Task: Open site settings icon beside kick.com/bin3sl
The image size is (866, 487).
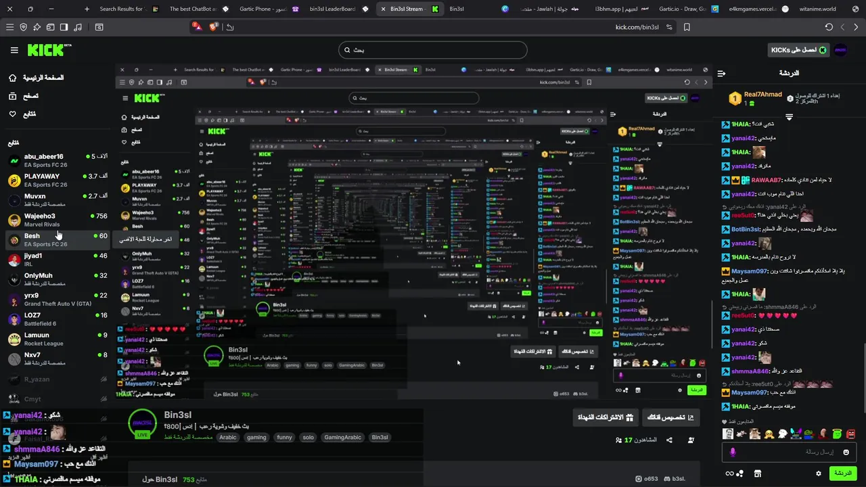Action: point(669,27)
